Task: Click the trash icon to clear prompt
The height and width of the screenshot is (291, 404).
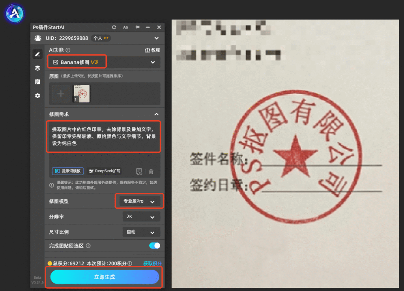Action: click(x=151, y=171)
